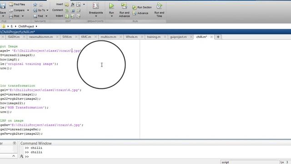The image size is (291, 164).
Task: Click the Run and Advance icon
Action: (124, 6)
